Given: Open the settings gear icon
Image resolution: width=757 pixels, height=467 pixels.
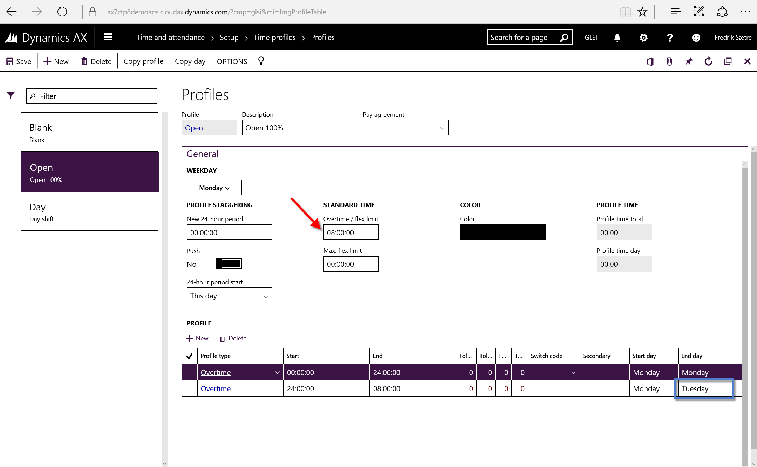Looking at the screenshot, I should pyautogui.click(x=643, y=38).
